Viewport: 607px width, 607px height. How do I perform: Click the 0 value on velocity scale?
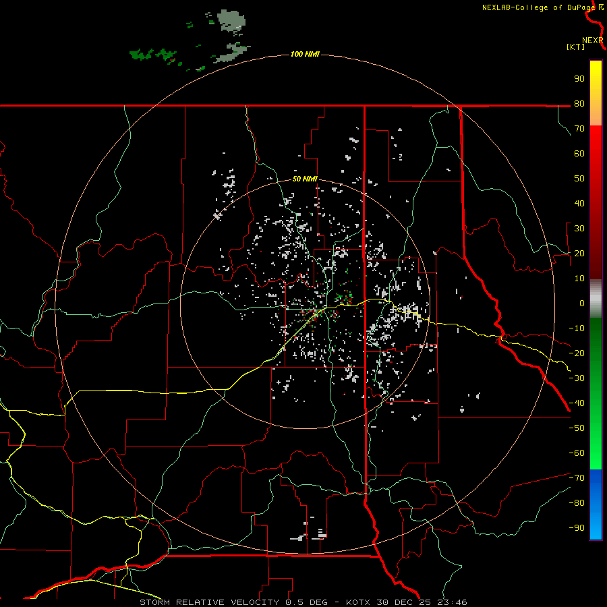tap(582, 303)
